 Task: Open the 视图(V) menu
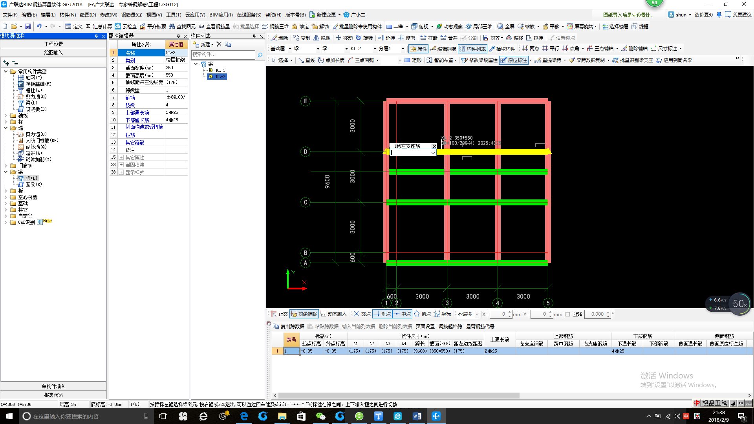[x=154, y=15]
